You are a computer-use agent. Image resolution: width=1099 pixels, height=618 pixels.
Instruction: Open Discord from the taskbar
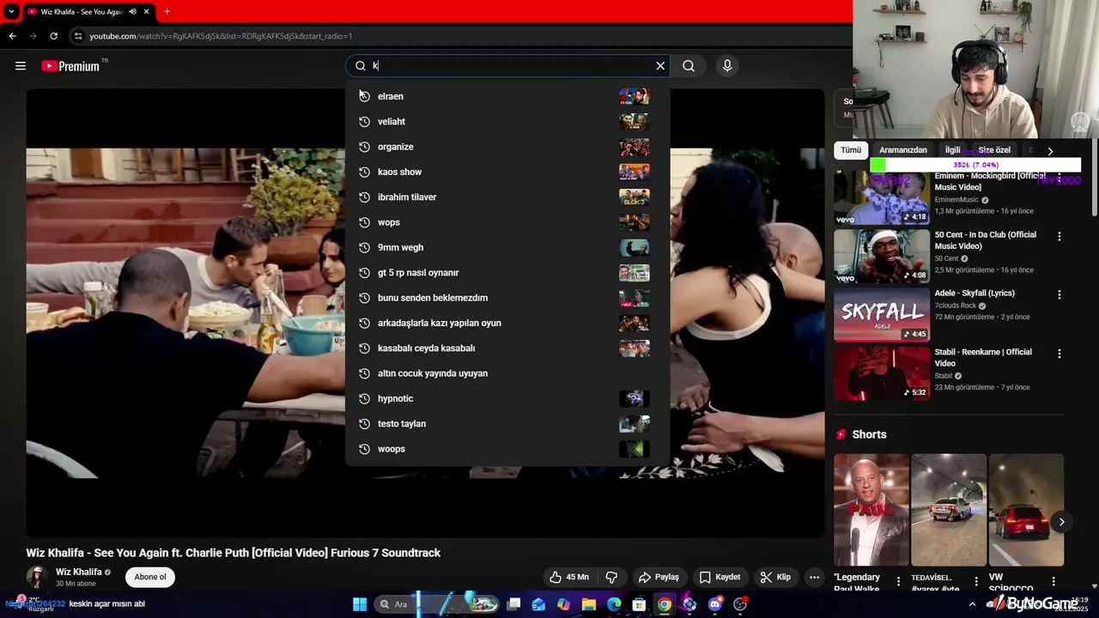[715, 604]
